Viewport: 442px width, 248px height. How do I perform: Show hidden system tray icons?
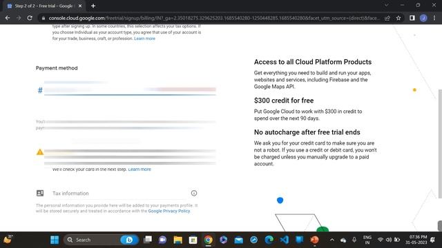[x=332, y=240]
